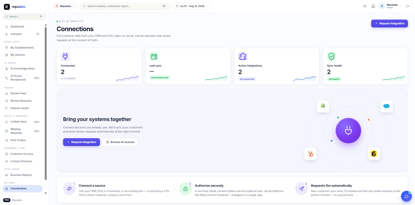Open the Repulabs workspace dropdown
415x205 pixels.
click(x=65, y=6)
